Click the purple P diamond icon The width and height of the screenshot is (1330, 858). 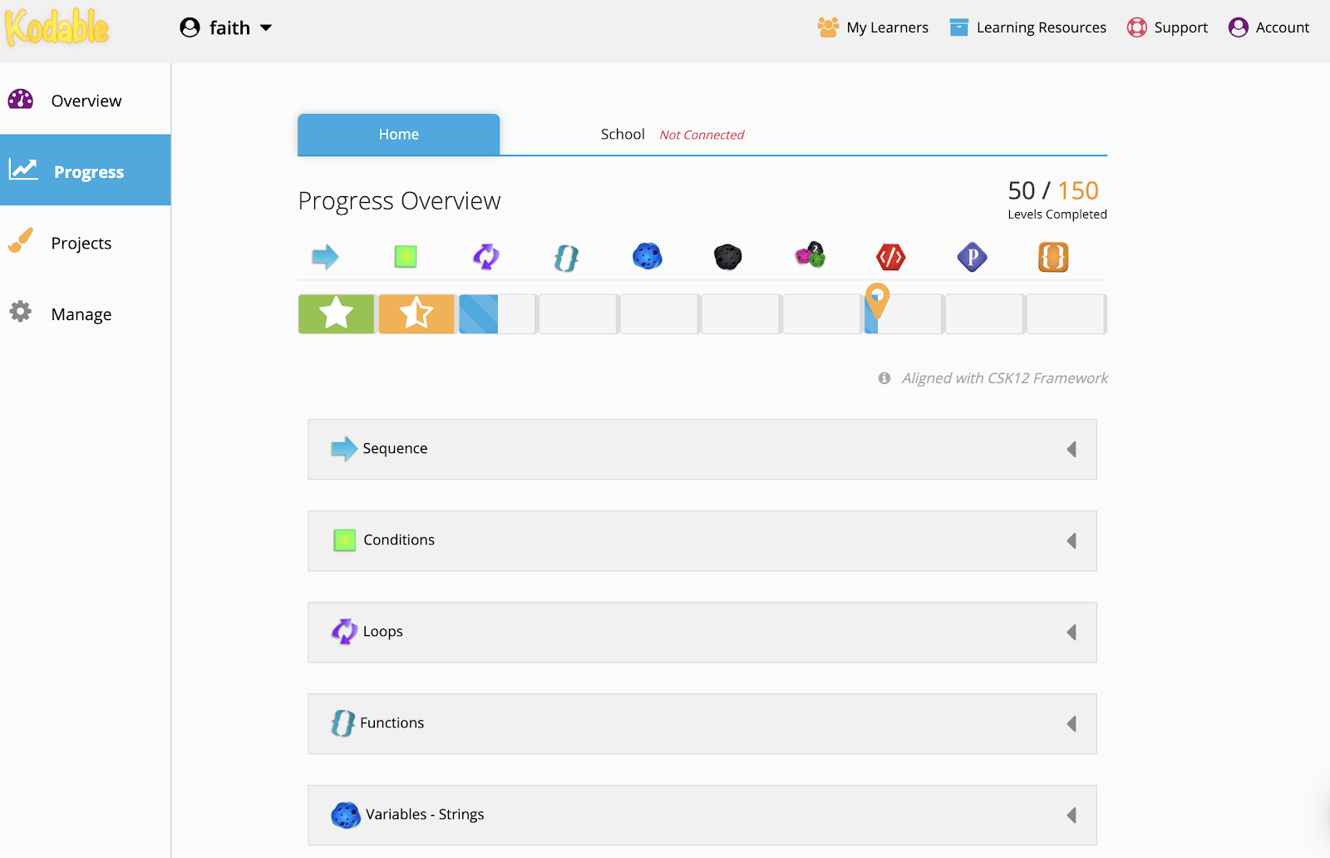coord(972,257)
